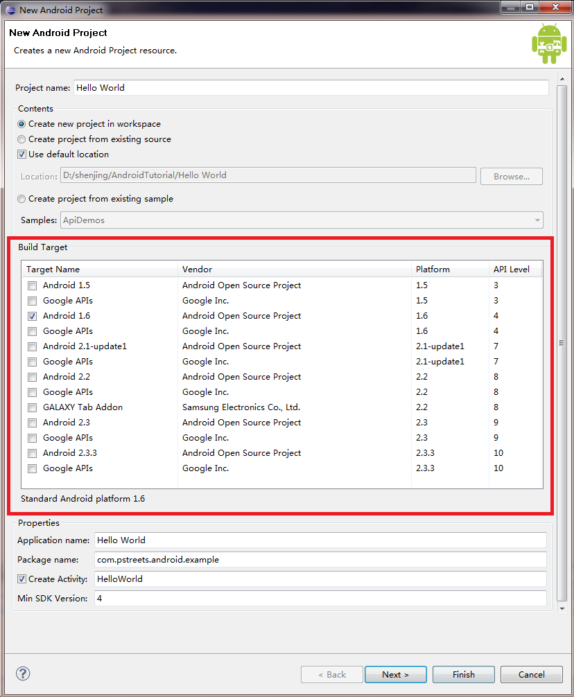
Task: Check the Android 2.3.3 target
Action: point(32,453)
